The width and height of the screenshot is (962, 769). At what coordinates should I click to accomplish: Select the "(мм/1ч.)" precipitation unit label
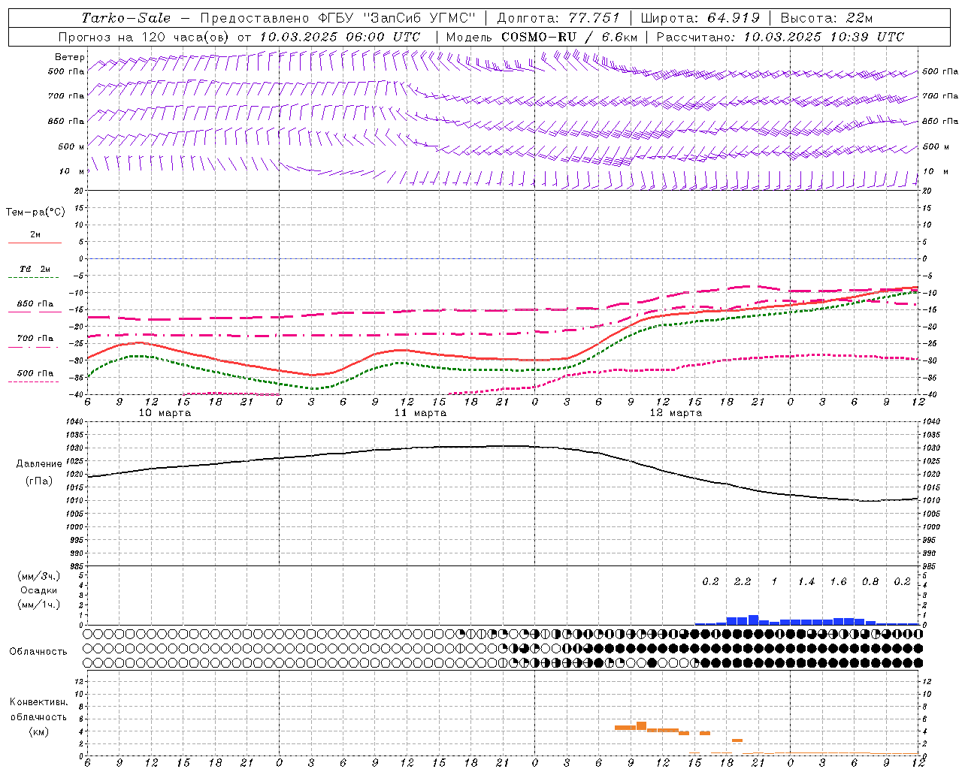(x=39, y=605)
